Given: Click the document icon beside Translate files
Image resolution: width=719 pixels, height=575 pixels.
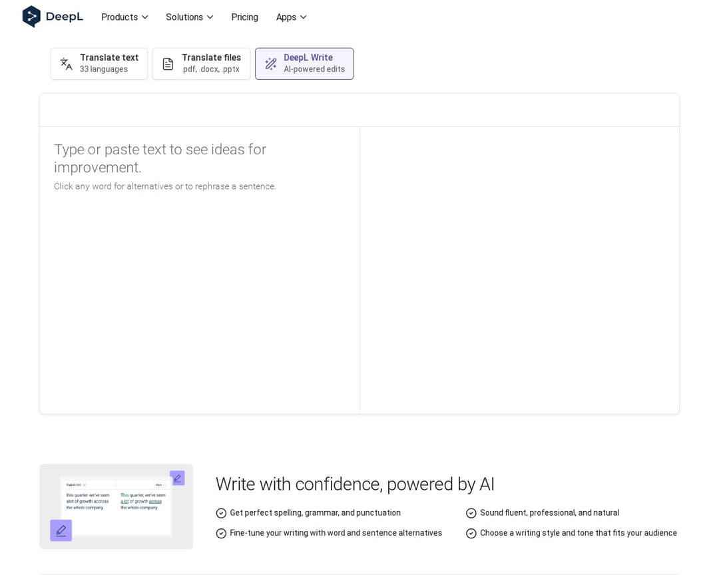Looking at the screenshot, I should (x=168, y=64).
